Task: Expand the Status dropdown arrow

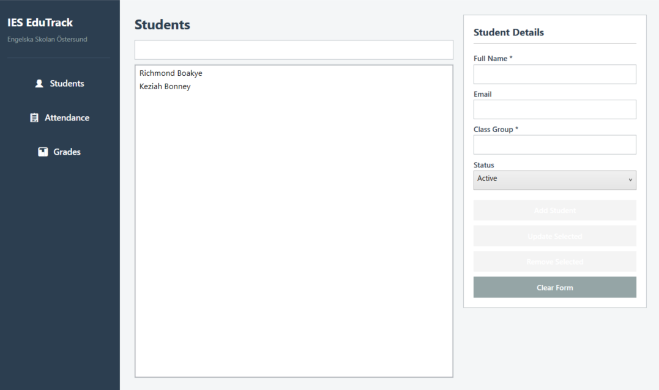Action: click(630, 180)
